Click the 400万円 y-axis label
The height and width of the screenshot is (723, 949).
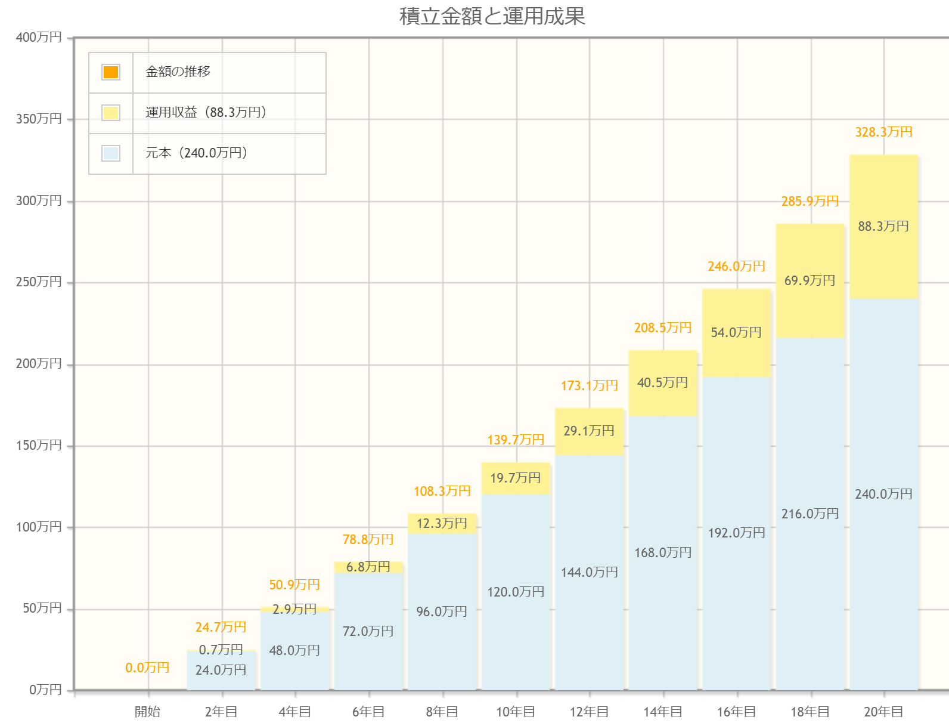[x=39, y=38]
